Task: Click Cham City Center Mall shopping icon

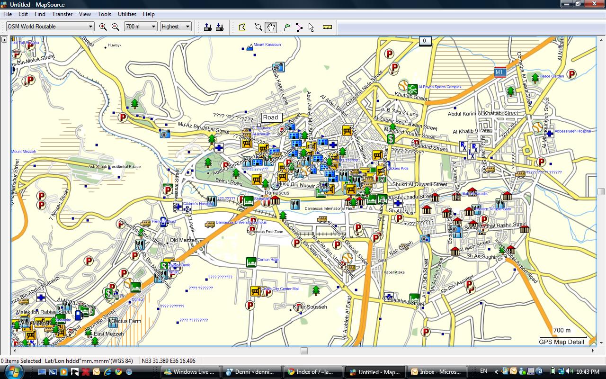Action: point(256,291)
